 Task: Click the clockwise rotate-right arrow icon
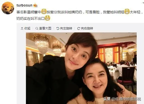pyautogui.click(x=79, y=28)
